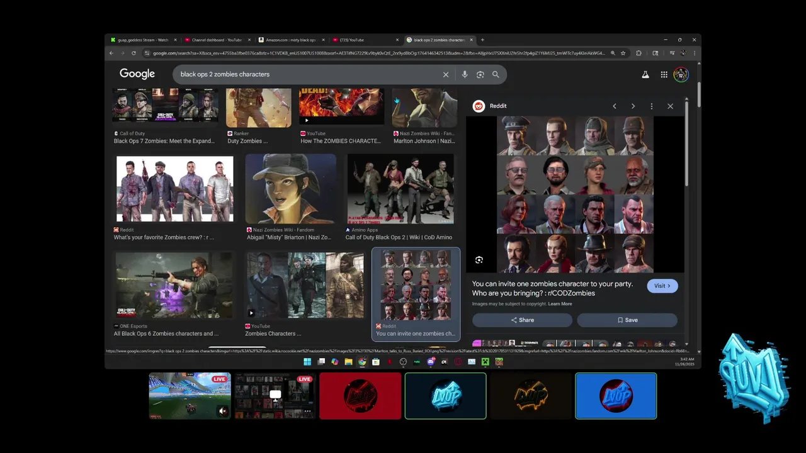Go back with the browser back arrow
The image size is (806, 453).
111,53
